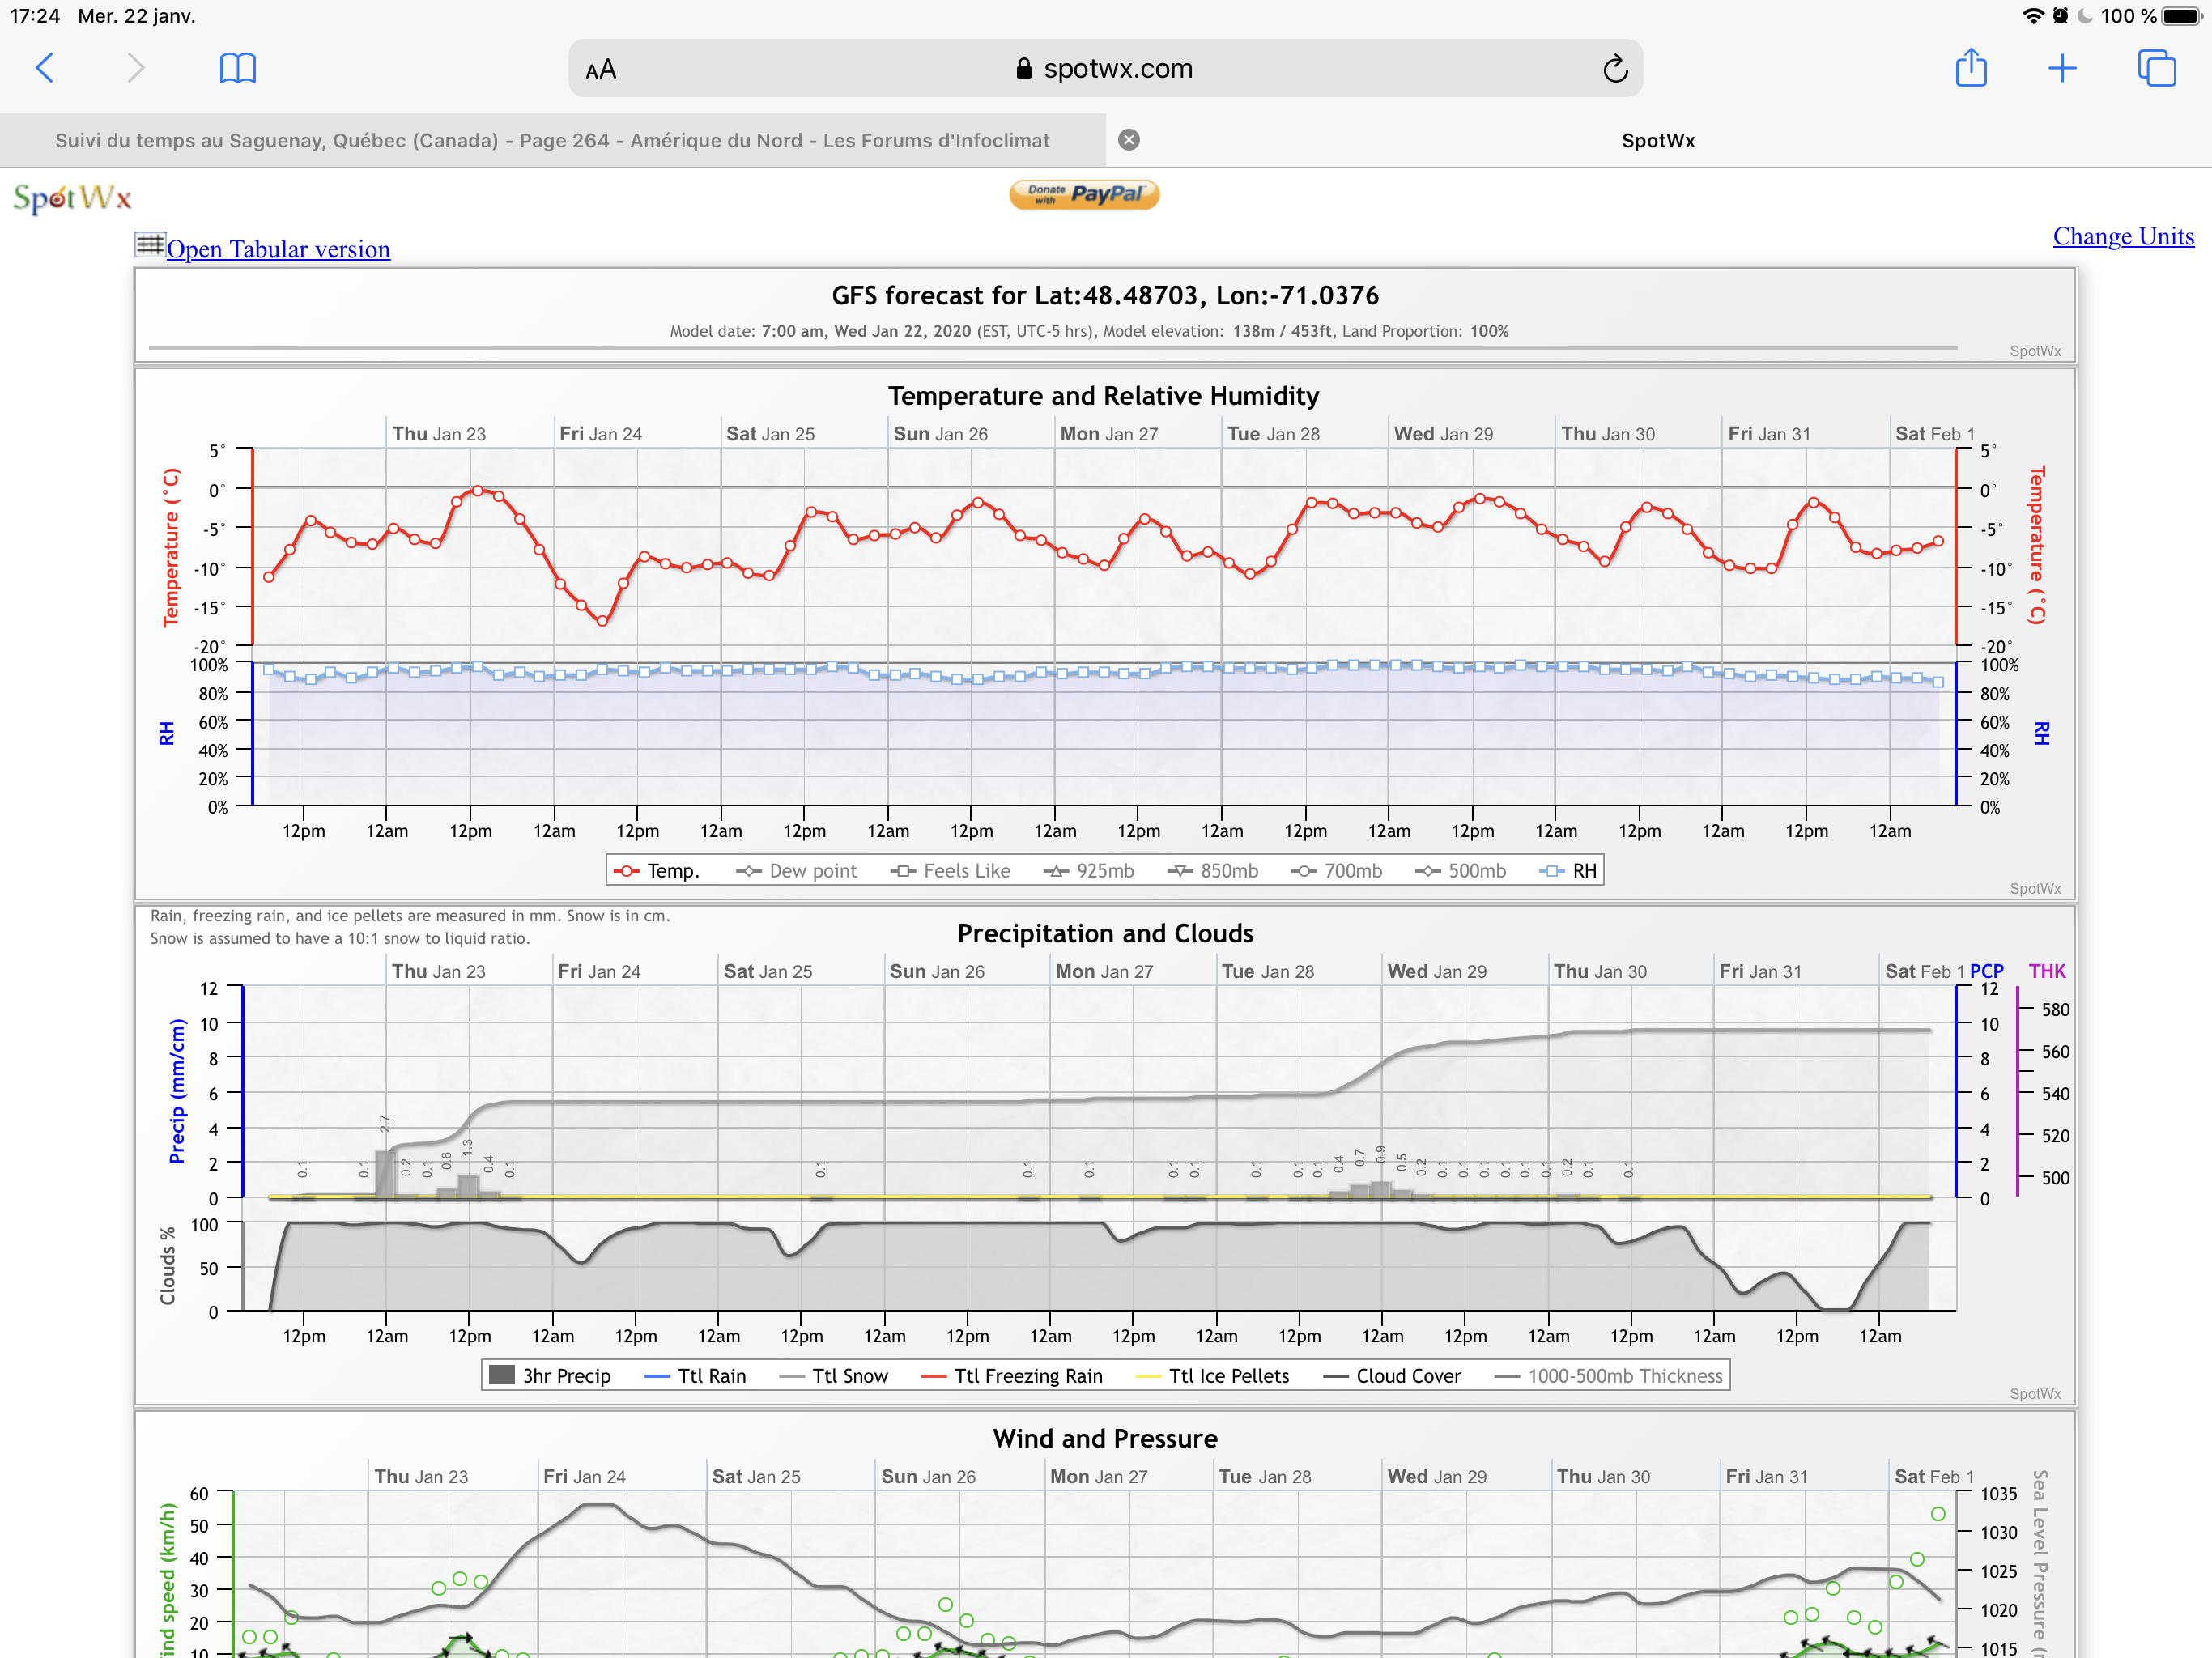
Task: Toggle the Ttl Snow legend entry
Action: click(833, 1376)
